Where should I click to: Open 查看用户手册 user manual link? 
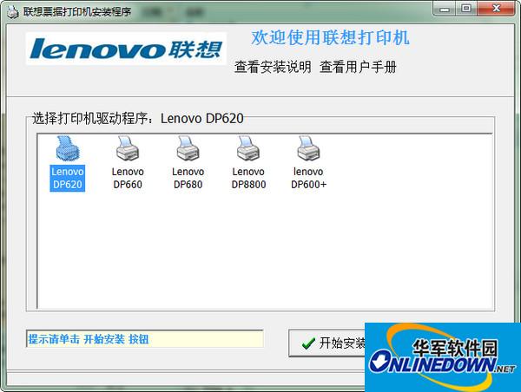click(358, 67)
